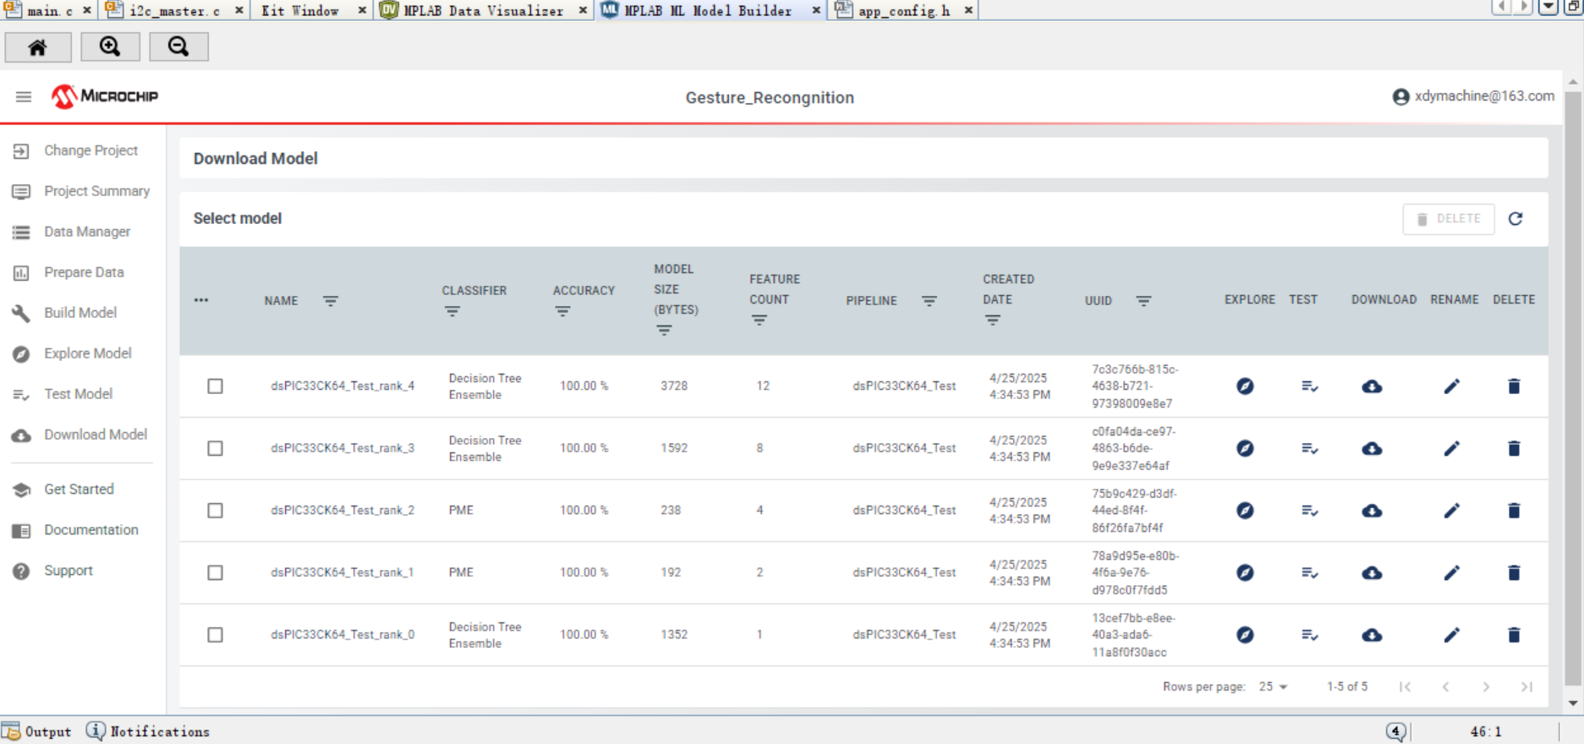Open the table column options ellipsis
This screenshot has height=744, width=1584.
point(201,300)
